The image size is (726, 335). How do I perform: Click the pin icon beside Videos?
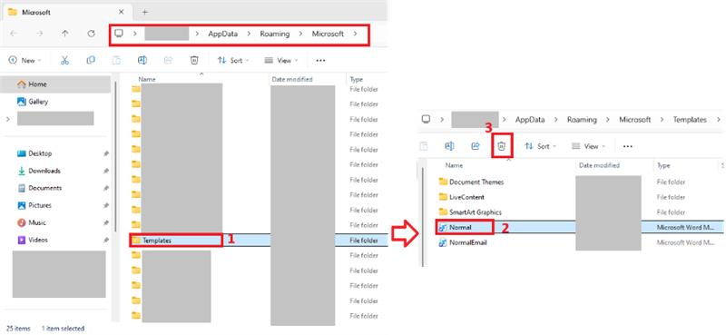pyautogui.click(x=106, y=240)
